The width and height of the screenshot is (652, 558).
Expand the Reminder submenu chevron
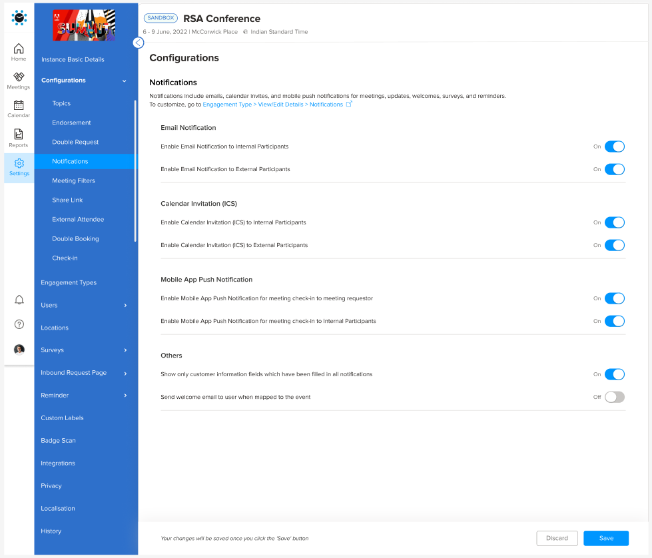pyautogui.click(x=125, y=396)
